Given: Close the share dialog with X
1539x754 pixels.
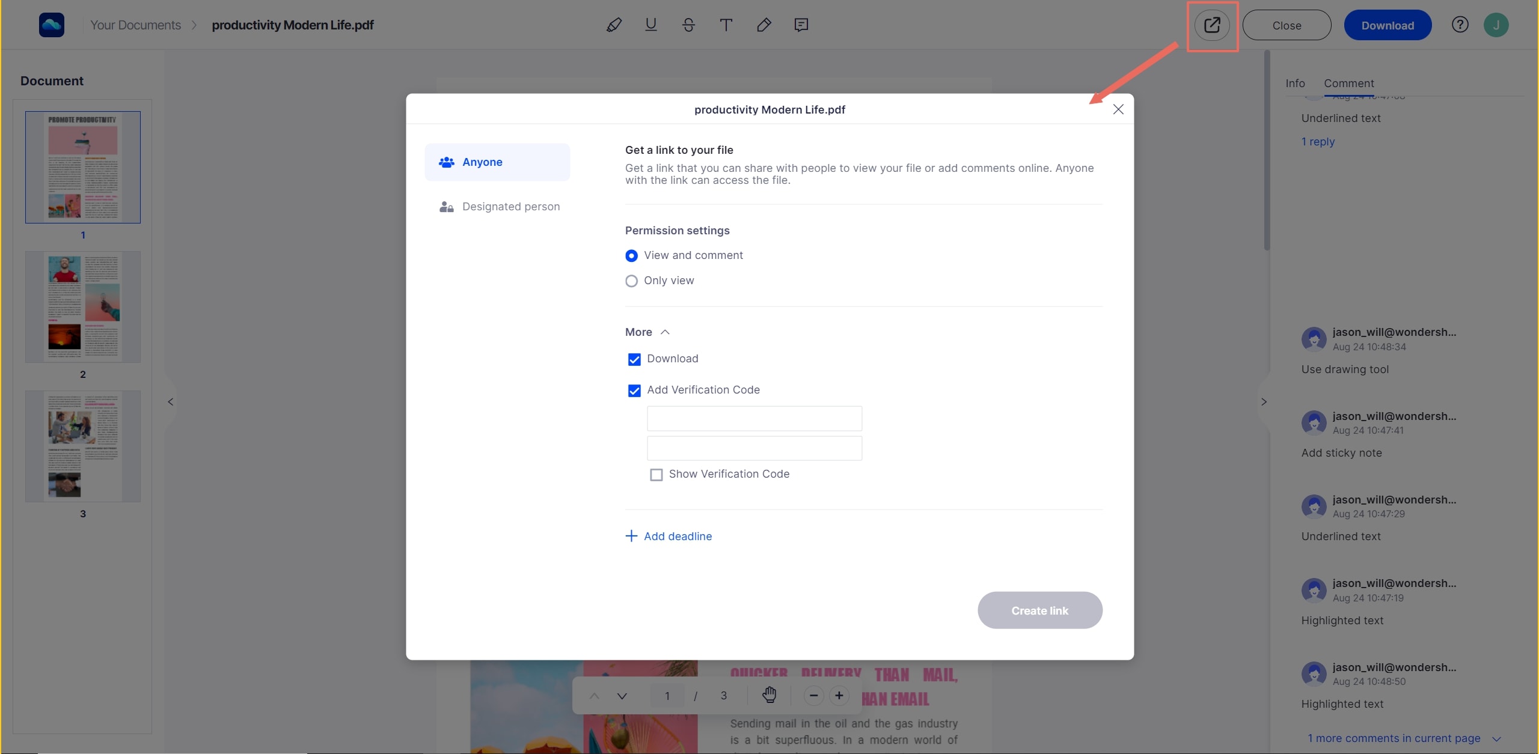Looking at the screenshot, I should [1118, 109].
